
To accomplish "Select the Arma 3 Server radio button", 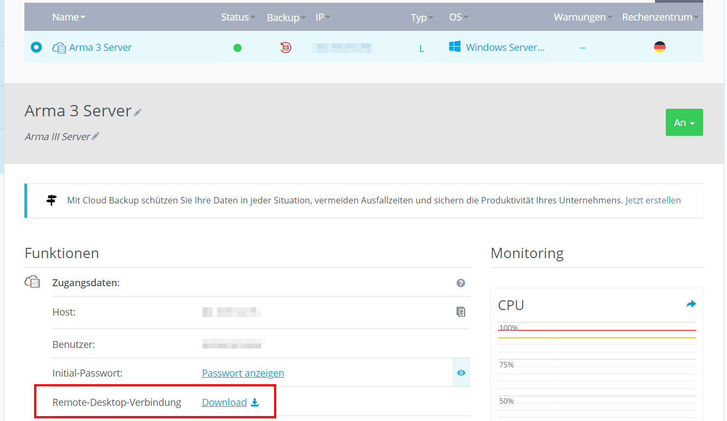I will (x=36, y=48).
